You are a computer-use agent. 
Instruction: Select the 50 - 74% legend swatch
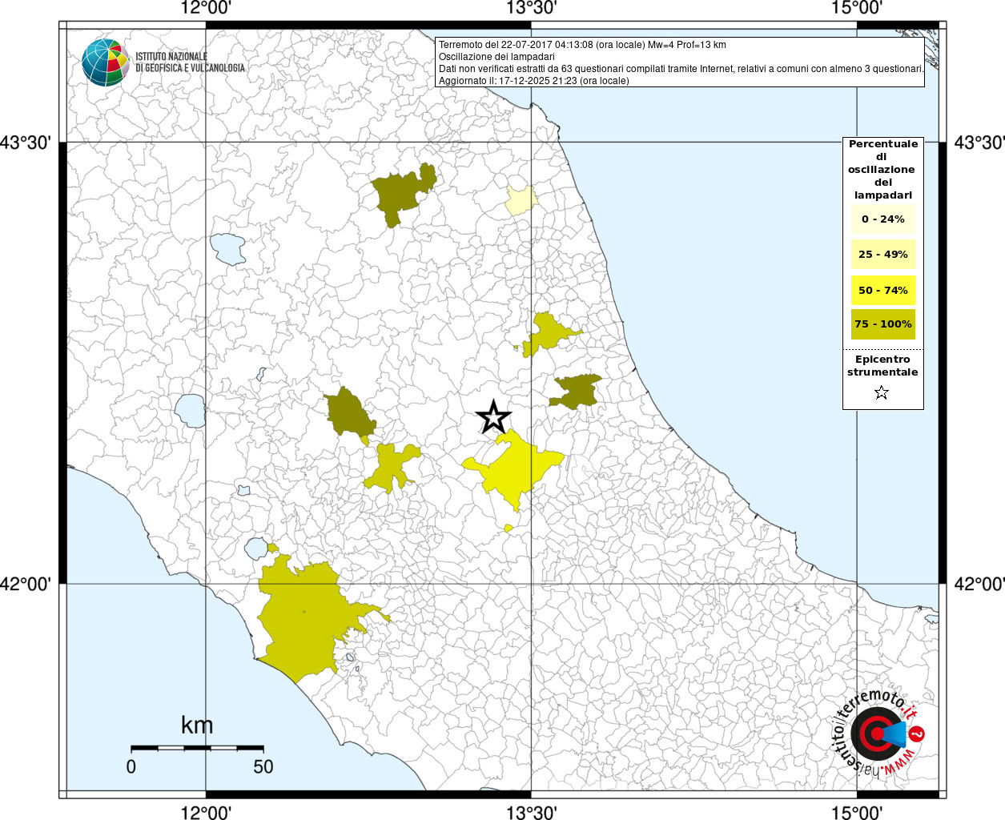tap(882, 290)
